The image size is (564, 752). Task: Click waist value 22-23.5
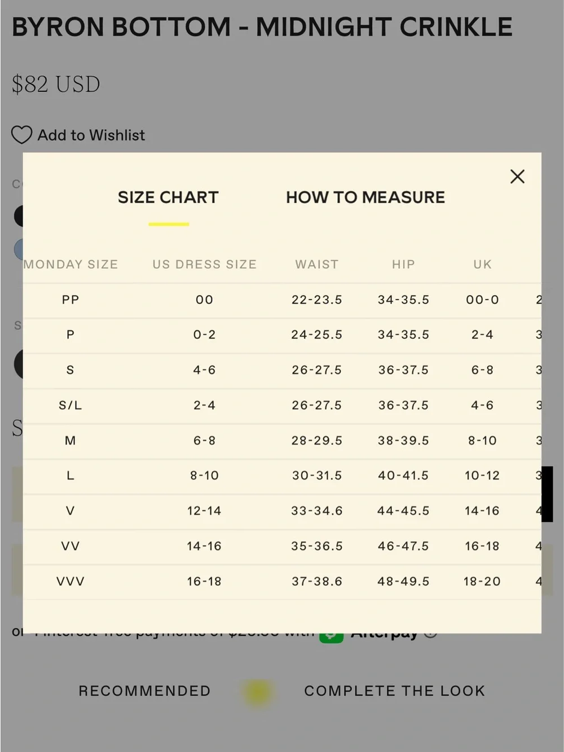(317, 300)
